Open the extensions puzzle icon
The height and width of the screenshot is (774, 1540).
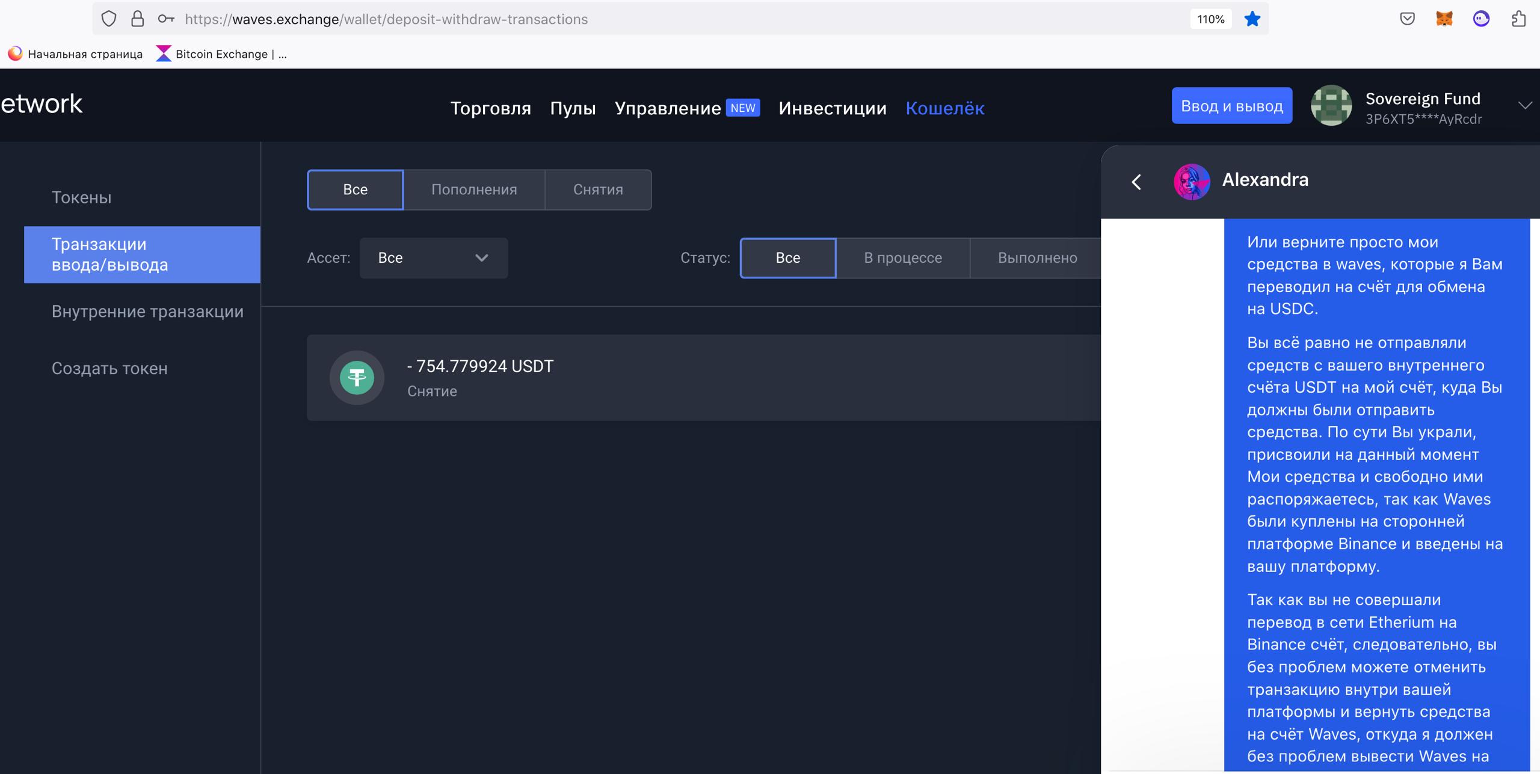(x=1518, y=19)
